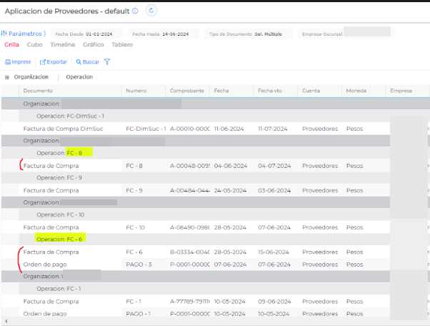Sort by the Numero column header

tap(144, 91)
